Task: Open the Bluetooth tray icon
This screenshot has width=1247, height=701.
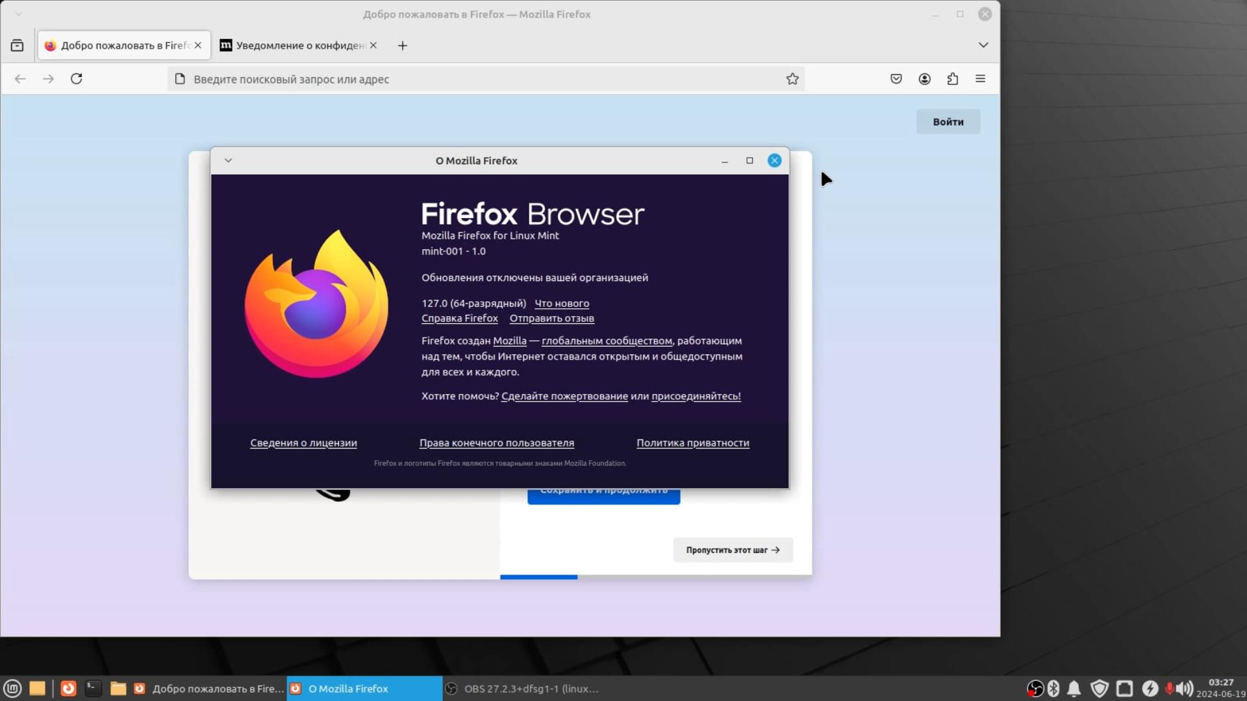Action: click(1053, 688)
